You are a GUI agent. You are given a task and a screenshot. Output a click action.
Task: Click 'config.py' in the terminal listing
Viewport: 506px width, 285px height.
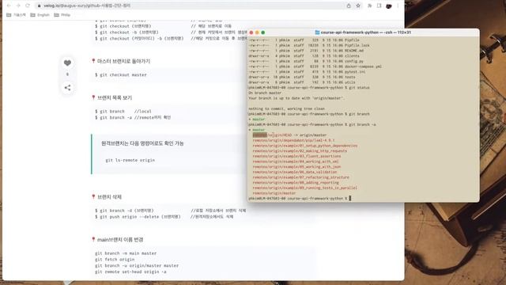(x=354, y=61)
